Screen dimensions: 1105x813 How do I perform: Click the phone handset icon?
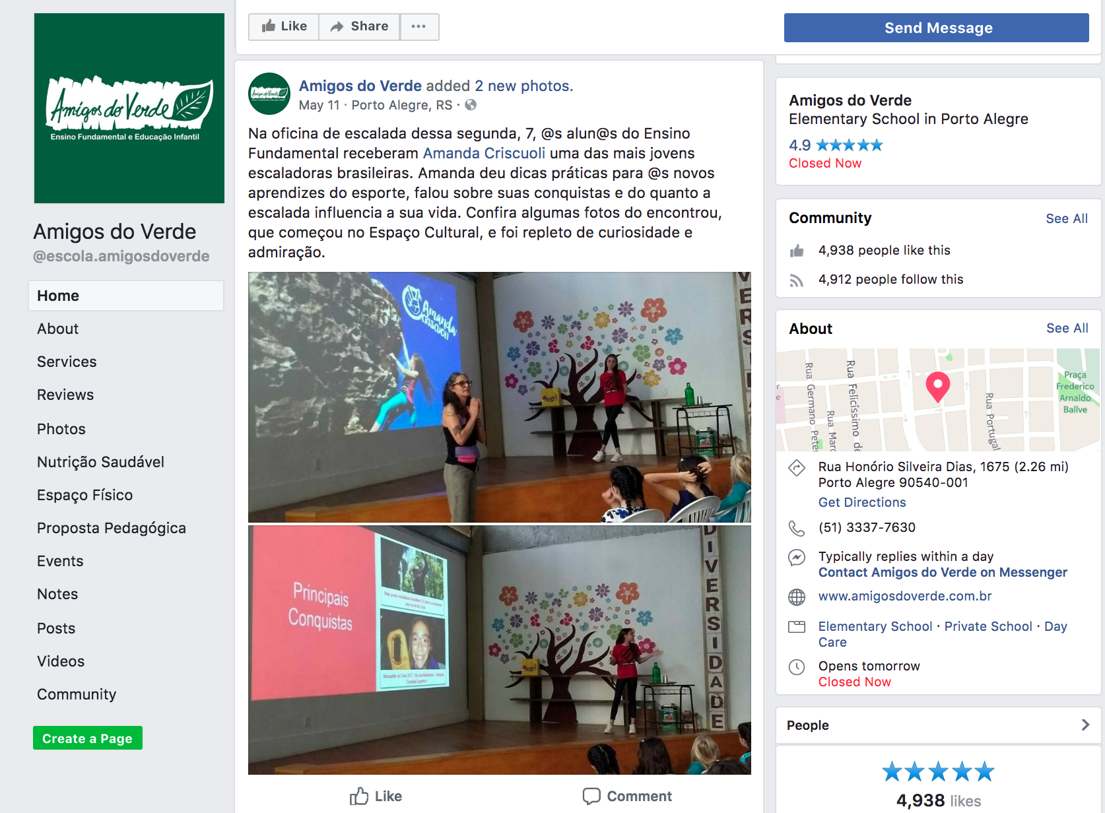click(x=797, y=528)
